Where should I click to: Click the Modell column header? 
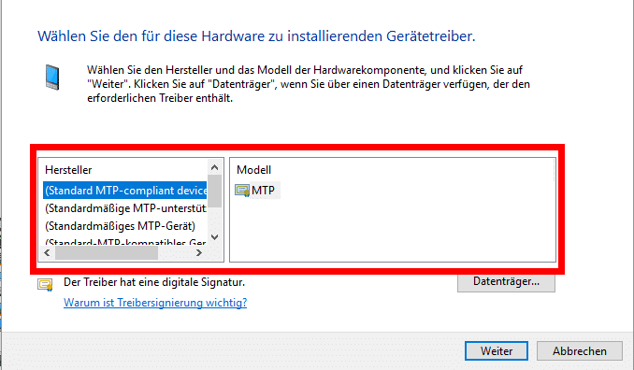click(254, 170)
